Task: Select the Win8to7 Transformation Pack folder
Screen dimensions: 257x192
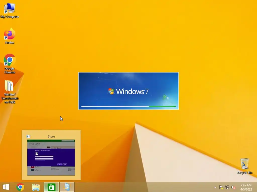Action: [10, 91]
